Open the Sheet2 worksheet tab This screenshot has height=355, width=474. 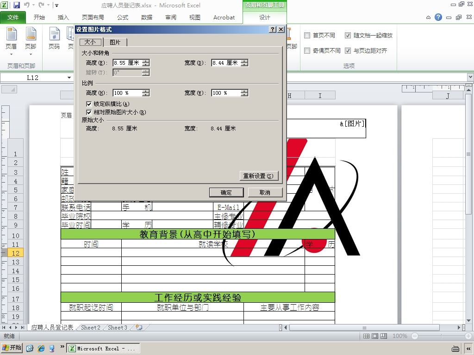[x=90, y=328]
